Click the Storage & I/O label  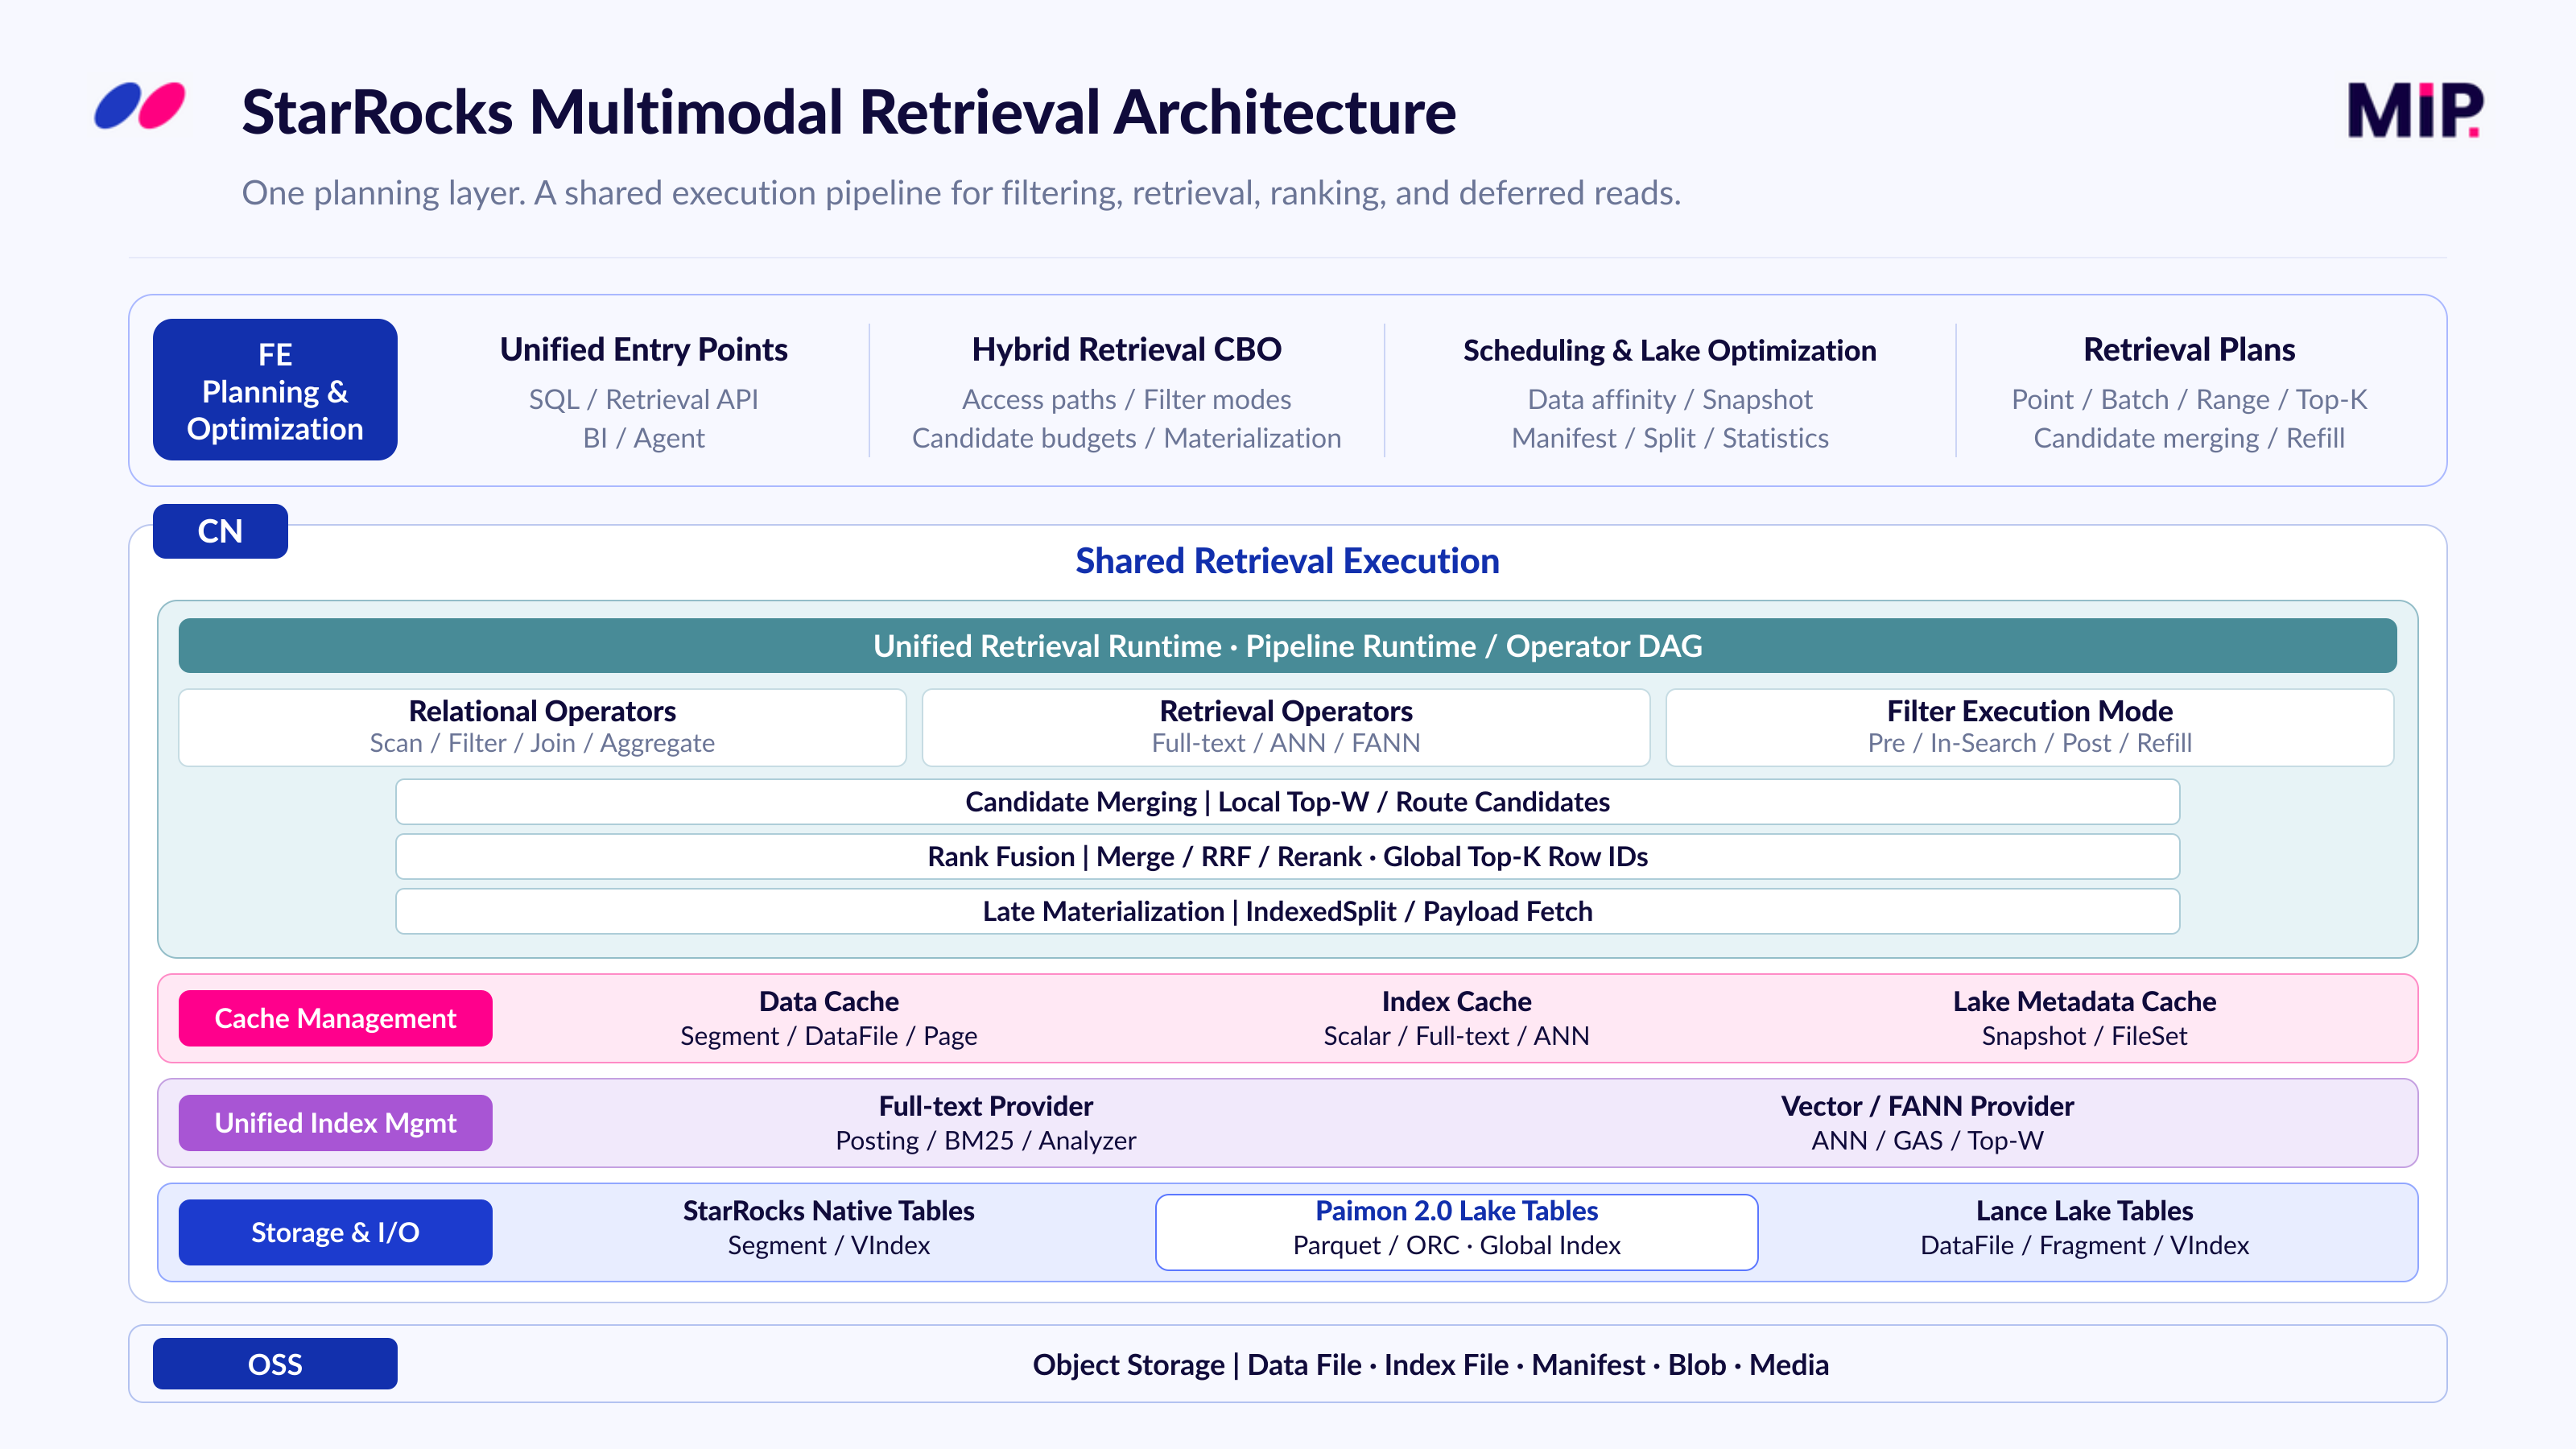(335, 1232)
